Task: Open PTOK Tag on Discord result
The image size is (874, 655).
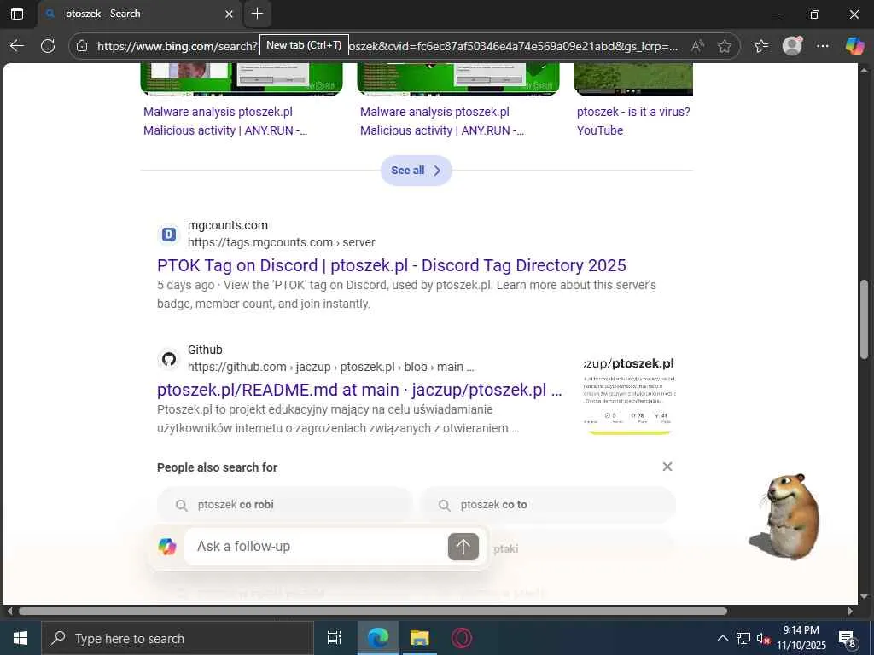Action: pos(391,265)
